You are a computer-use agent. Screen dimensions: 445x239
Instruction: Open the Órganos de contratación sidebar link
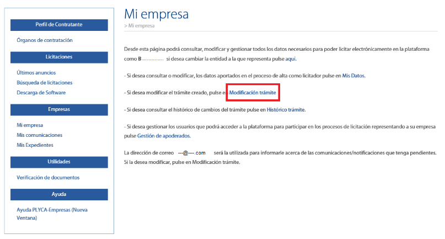click(45, 40)
